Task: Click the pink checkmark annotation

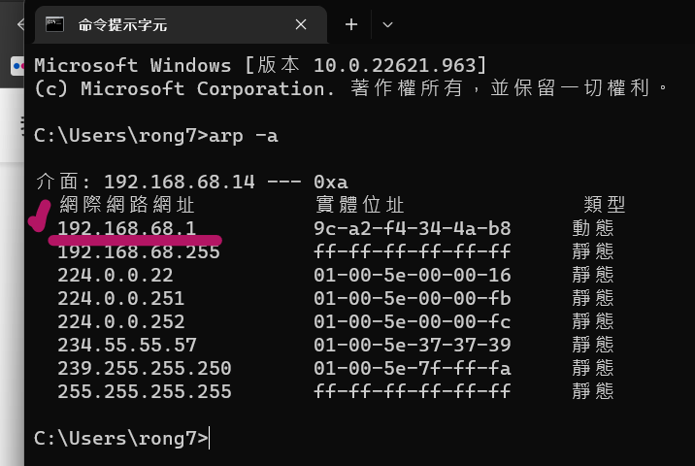Action: pos(39,216)
